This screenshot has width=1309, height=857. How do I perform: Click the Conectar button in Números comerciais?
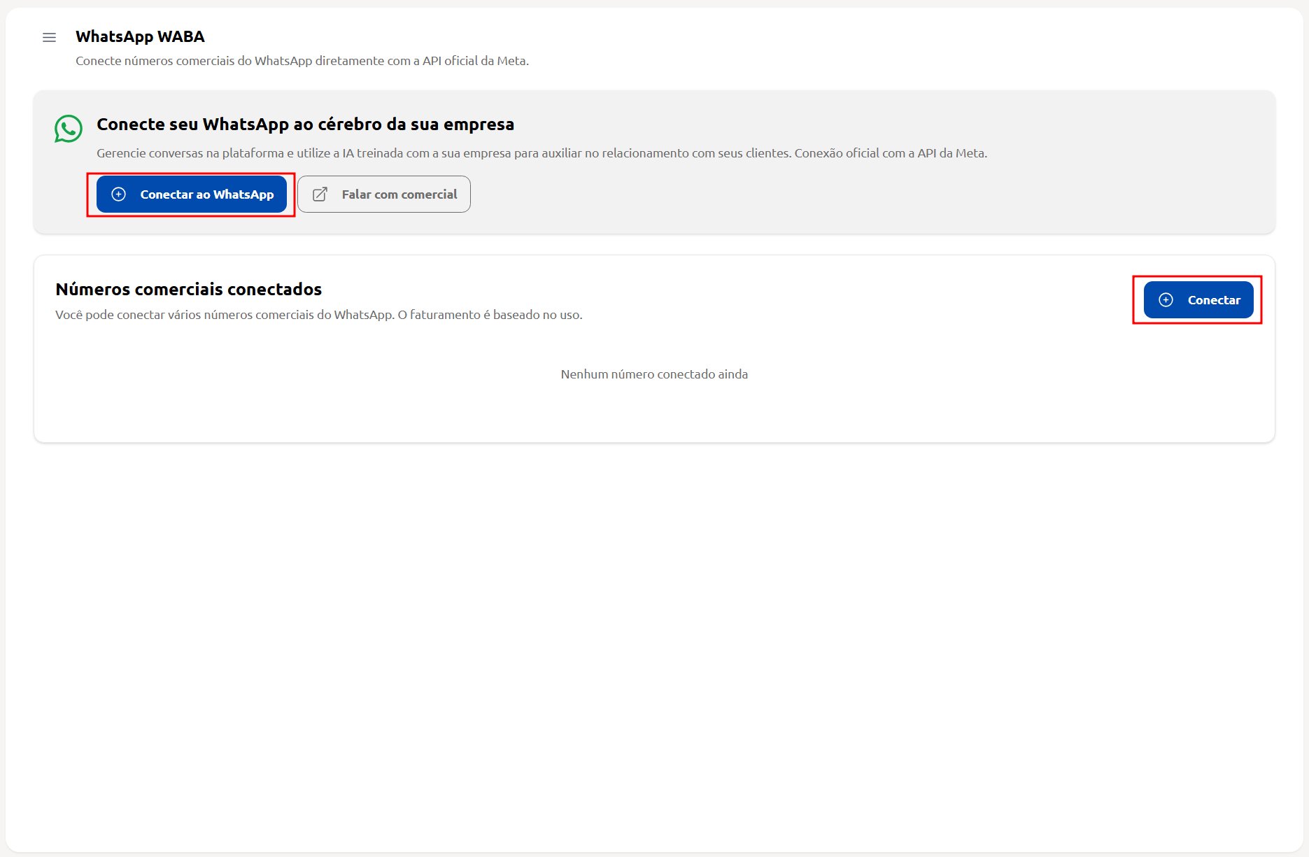[1198, 300]
